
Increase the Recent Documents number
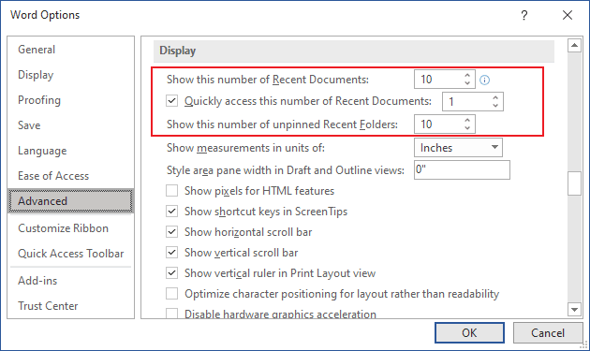[467, 76]
